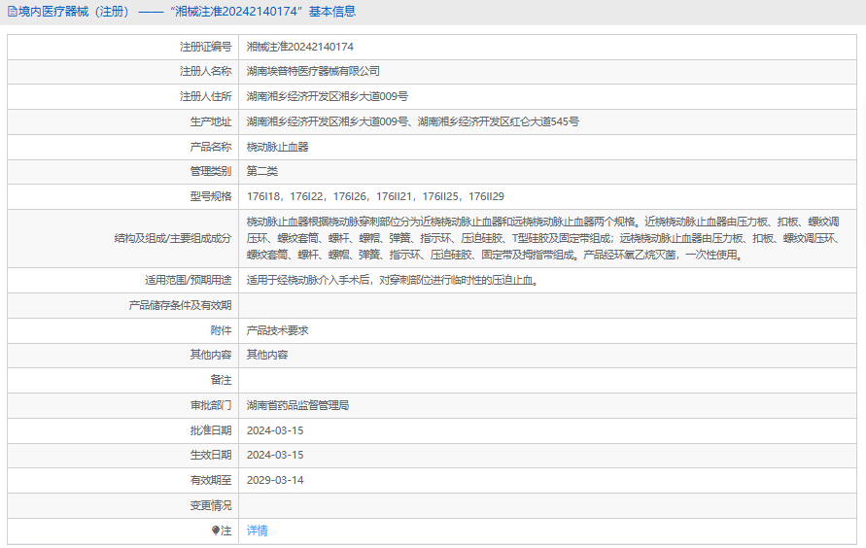Image resolution: width=866 pixels, height=548 pixels.
Task: Click the bulb icon beside 注 label
Action: click(x=216, y=531)
